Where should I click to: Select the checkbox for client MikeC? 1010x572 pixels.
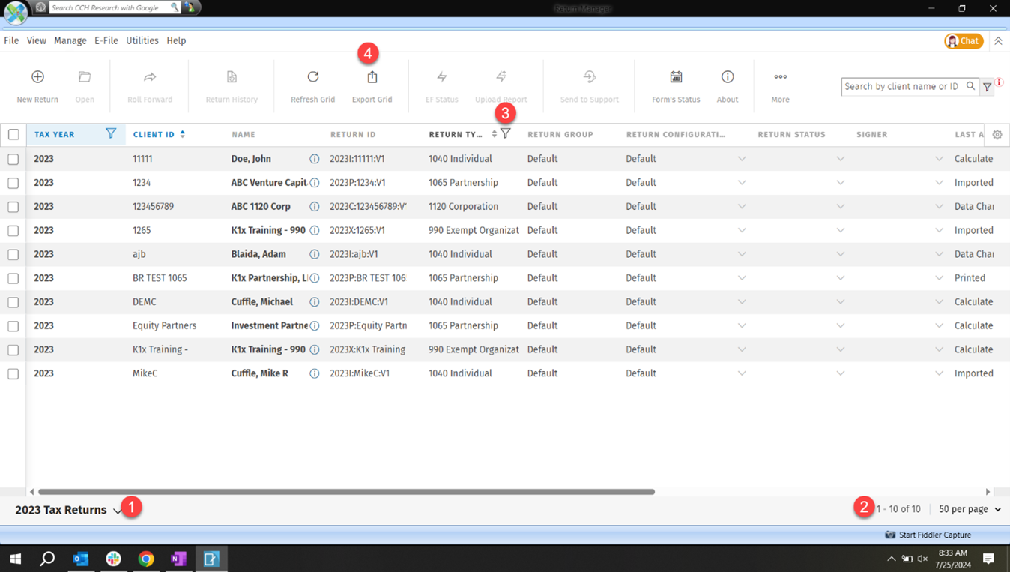point(13,373)
